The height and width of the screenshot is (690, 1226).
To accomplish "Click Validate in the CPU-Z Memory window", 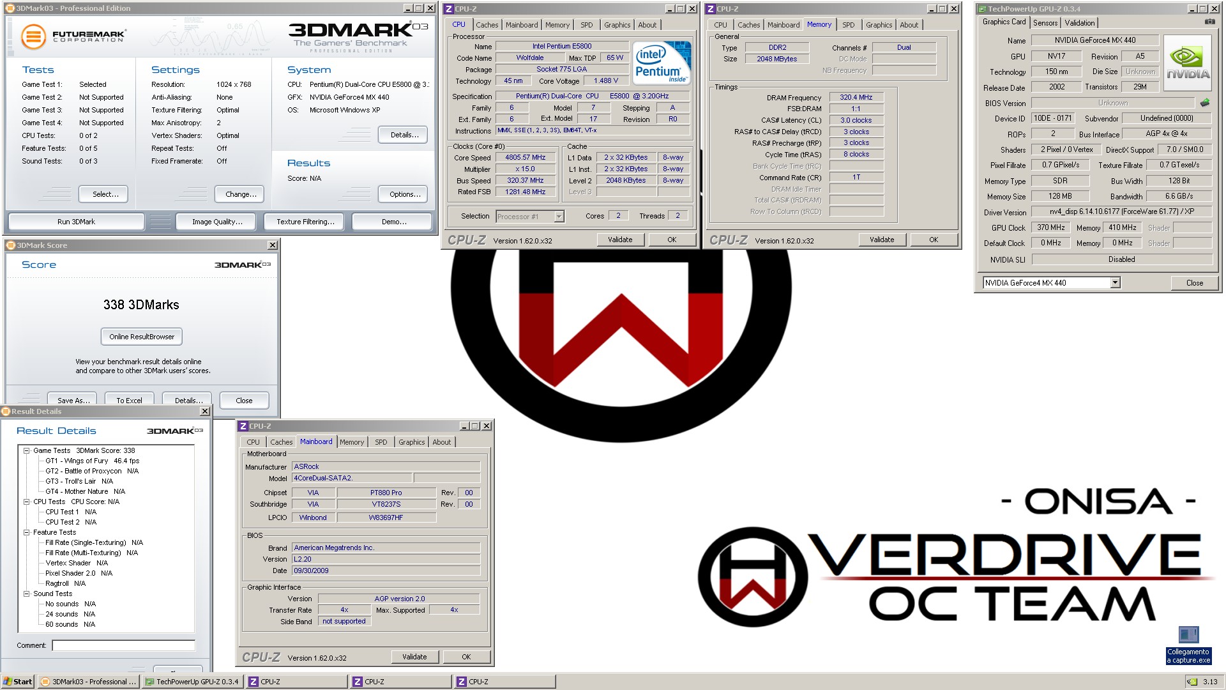I will pos(882,240).
